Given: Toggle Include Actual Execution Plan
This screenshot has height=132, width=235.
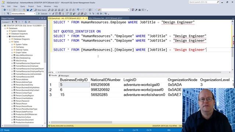Looking at the screenshot, I should [x=68, y=14].
